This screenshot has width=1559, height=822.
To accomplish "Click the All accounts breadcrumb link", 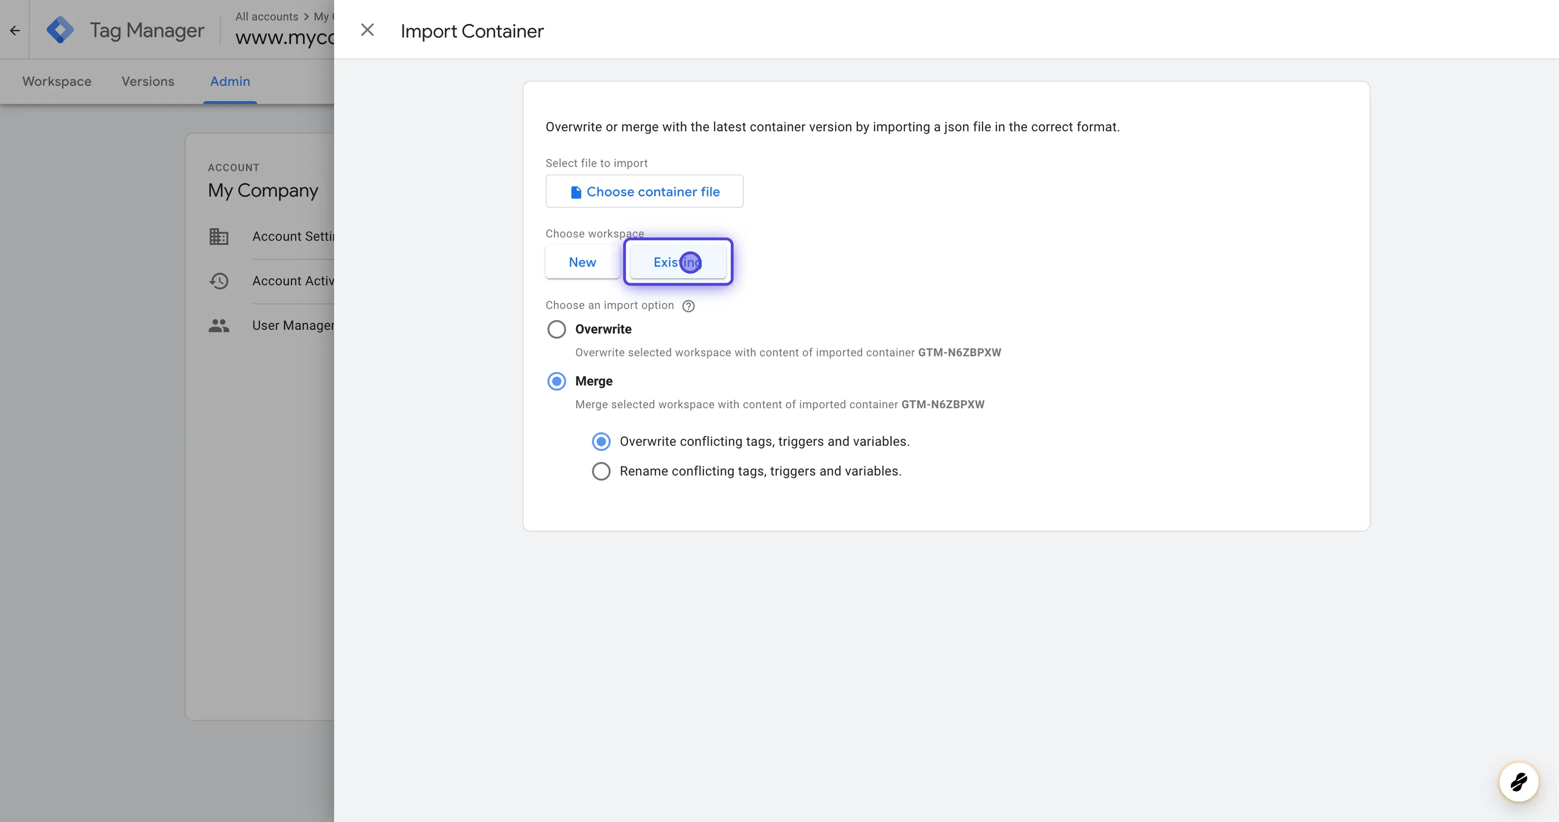I will point(266,16).
